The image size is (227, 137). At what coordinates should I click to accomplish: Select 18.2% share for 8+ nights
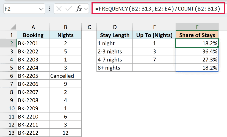(x=197, y=68)
